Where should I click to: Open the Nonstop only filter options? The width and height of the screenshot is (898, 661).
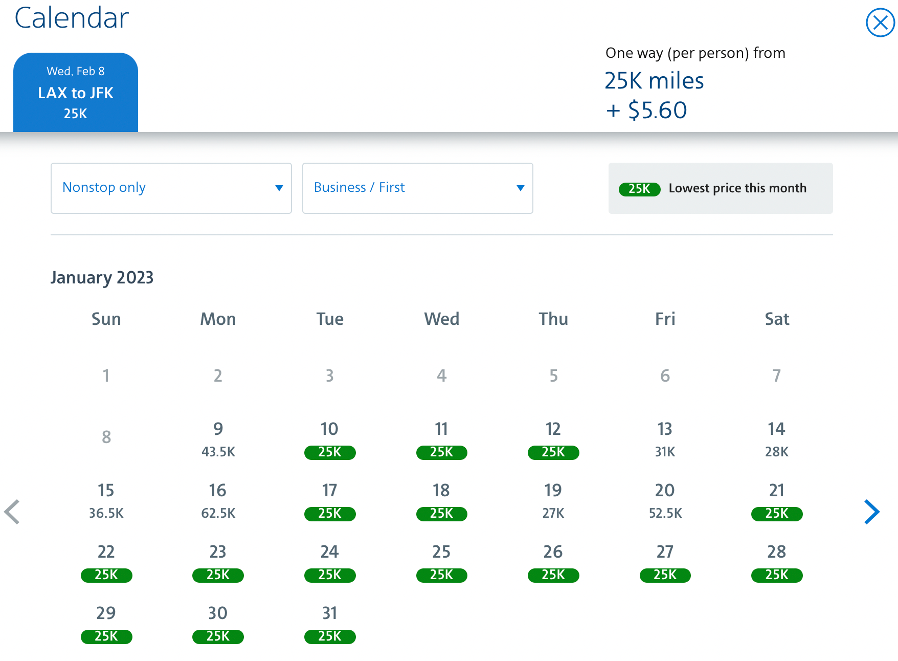[171, 188]
